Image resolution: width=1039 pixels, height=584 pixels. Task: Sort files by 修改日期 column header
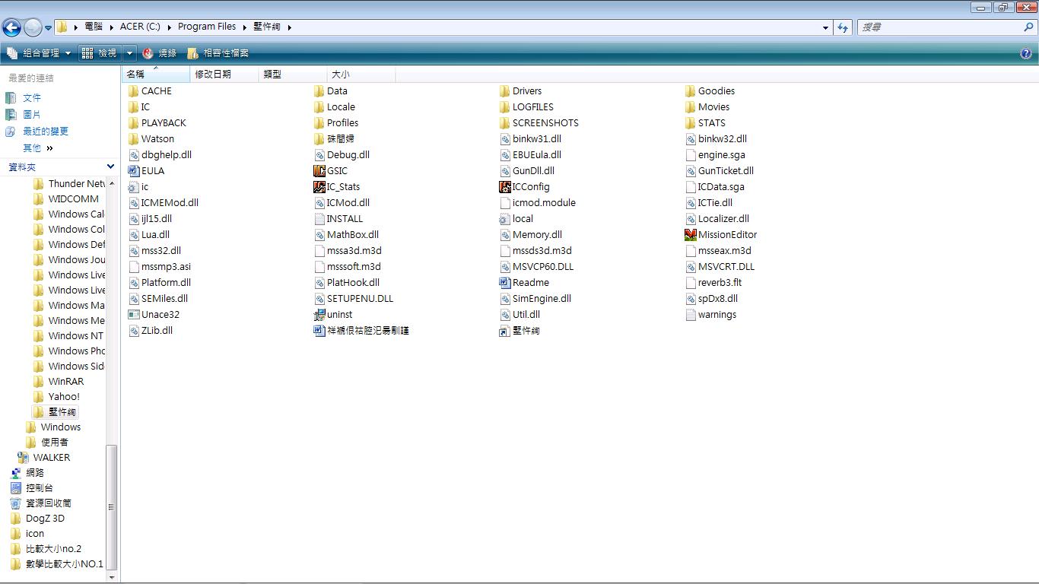pyautogui.click(x=213, y=75)
